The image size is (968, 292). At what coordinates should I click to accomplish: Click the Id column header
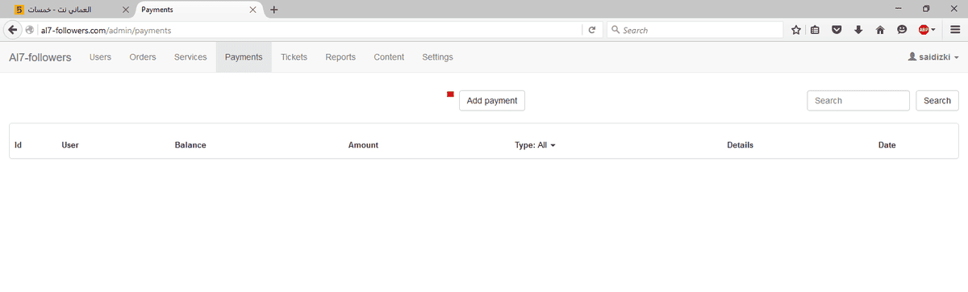click(18, 145)
